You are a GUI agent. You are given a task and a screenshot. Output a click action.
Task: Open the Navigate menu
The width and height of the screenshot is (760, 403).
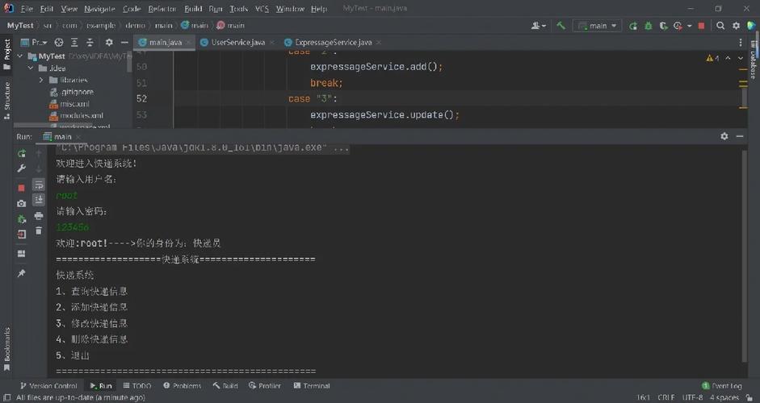click(x=99, y=9)
